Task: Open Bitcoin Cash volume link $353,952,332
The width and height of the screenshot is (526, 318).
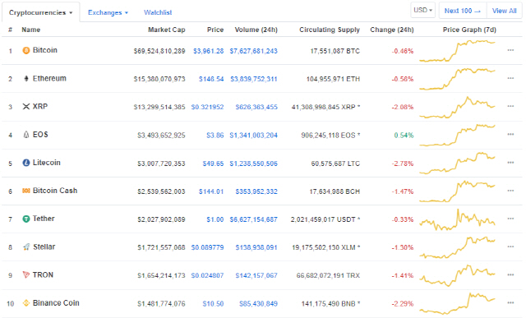Action: (x=256, y=191)
